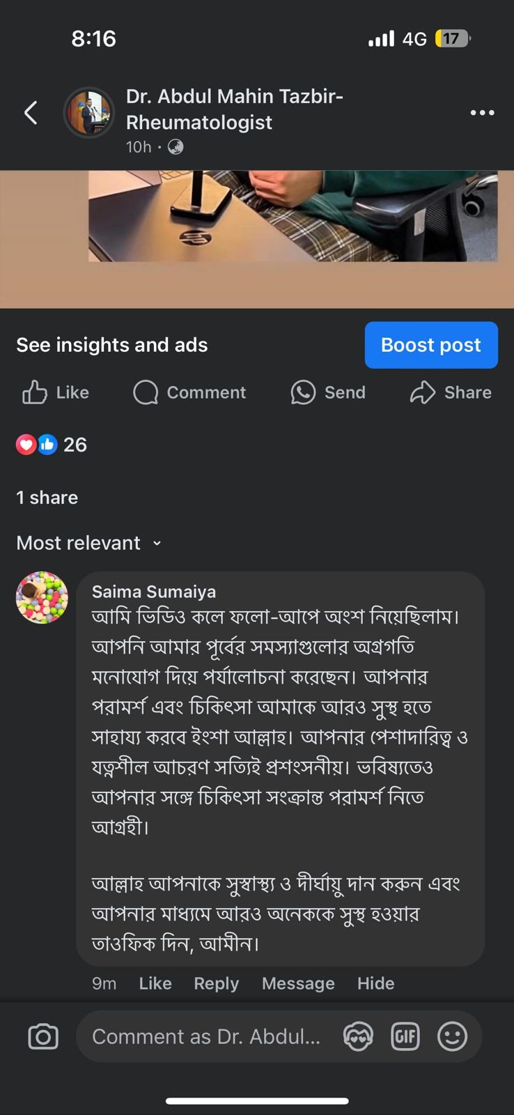Tap the comment input field
Screen dimensions: 514x1115
[x=206, y=1036]
